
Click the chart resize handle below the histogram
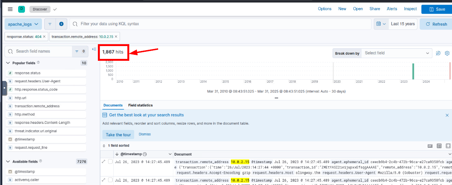276,98
